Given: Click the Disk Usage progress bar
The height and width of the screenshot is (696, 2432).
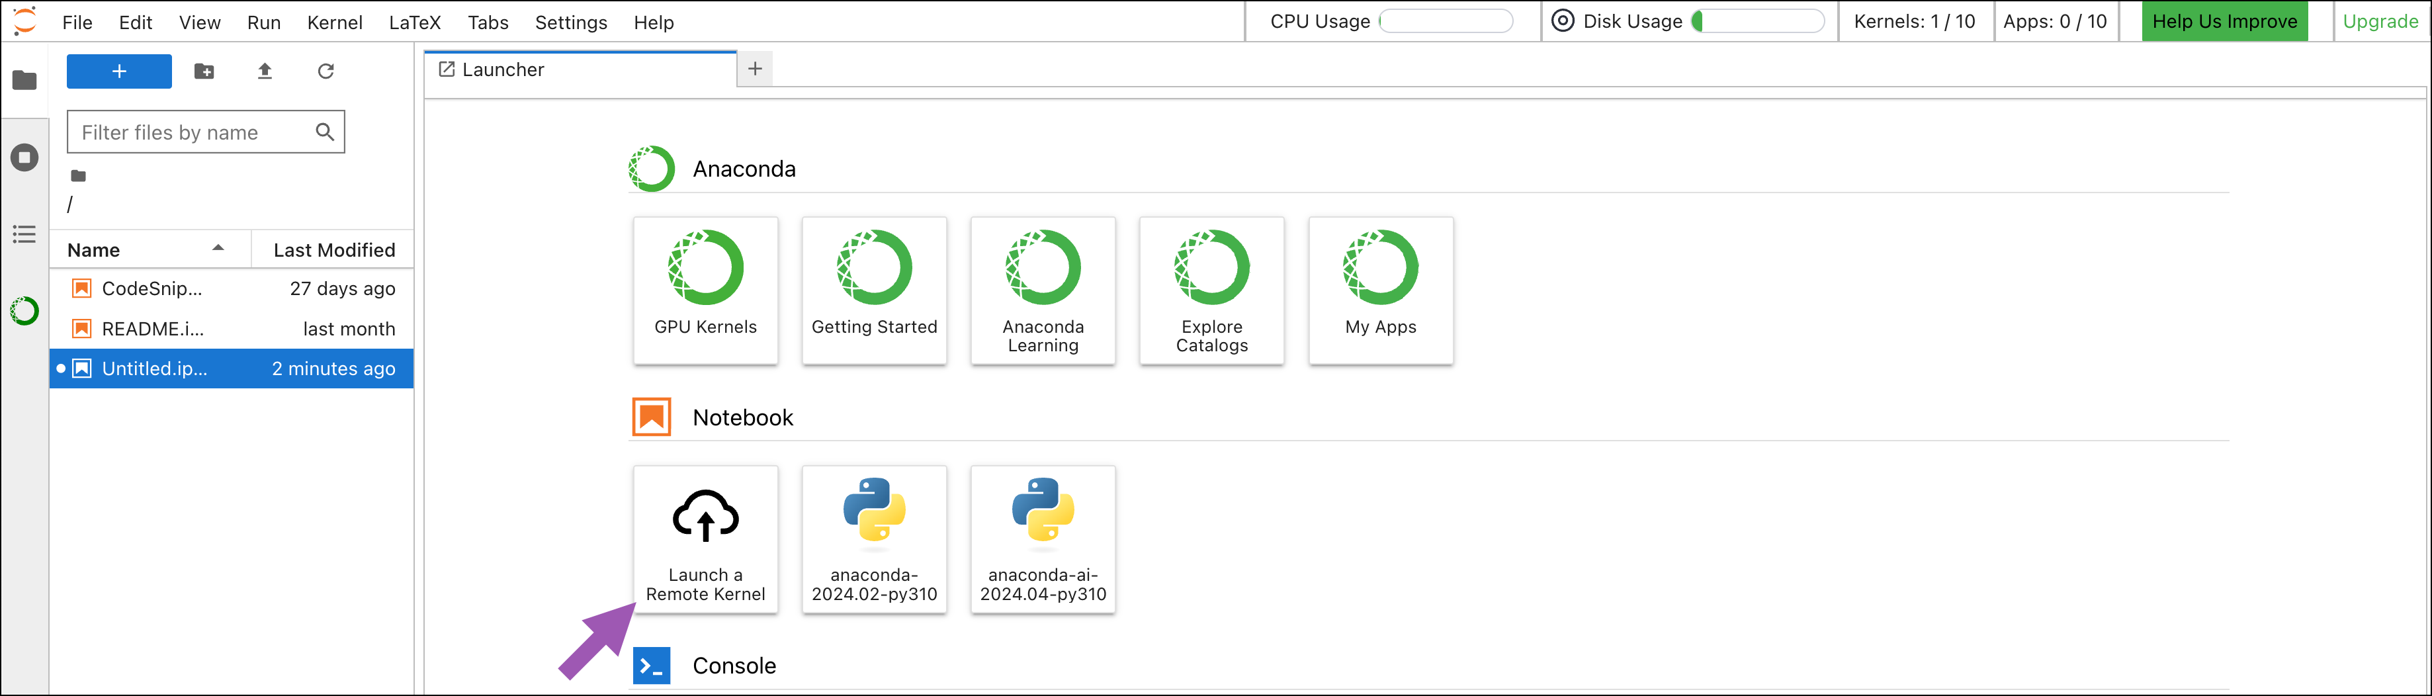Looking at the screenshot, I should pos(1758,22).
